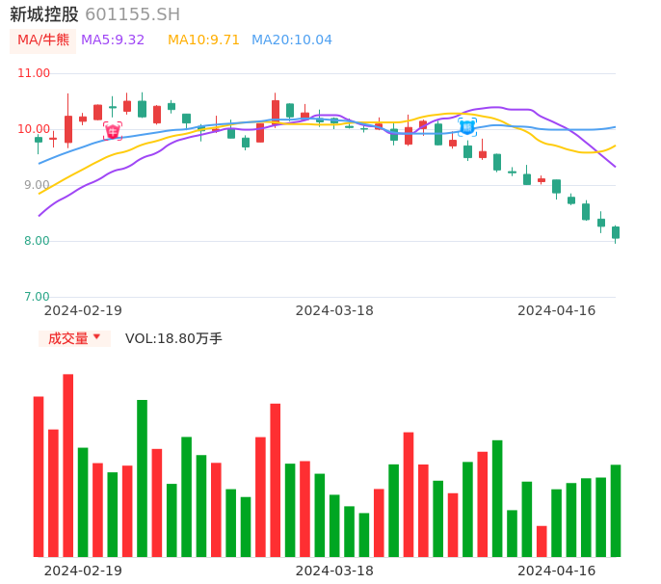Open the 成交量 indicator dropdown

coord(74,338)
